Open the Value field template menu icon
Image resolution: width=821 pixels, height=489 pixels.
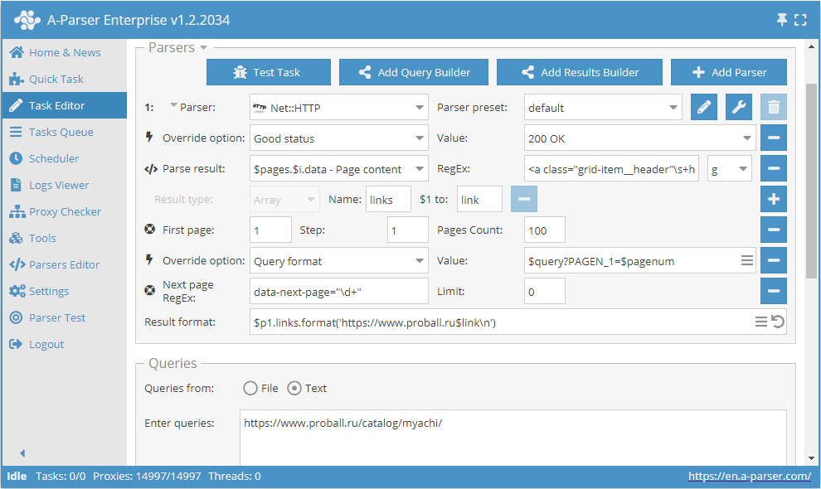click(747, 259)
